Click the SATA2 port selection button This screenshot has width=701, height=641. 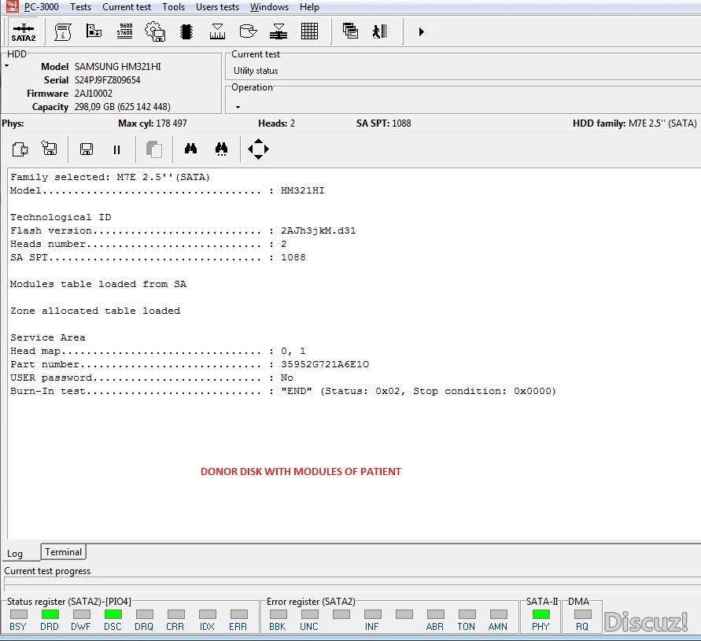pyautogui.click(x=24, y=32)
